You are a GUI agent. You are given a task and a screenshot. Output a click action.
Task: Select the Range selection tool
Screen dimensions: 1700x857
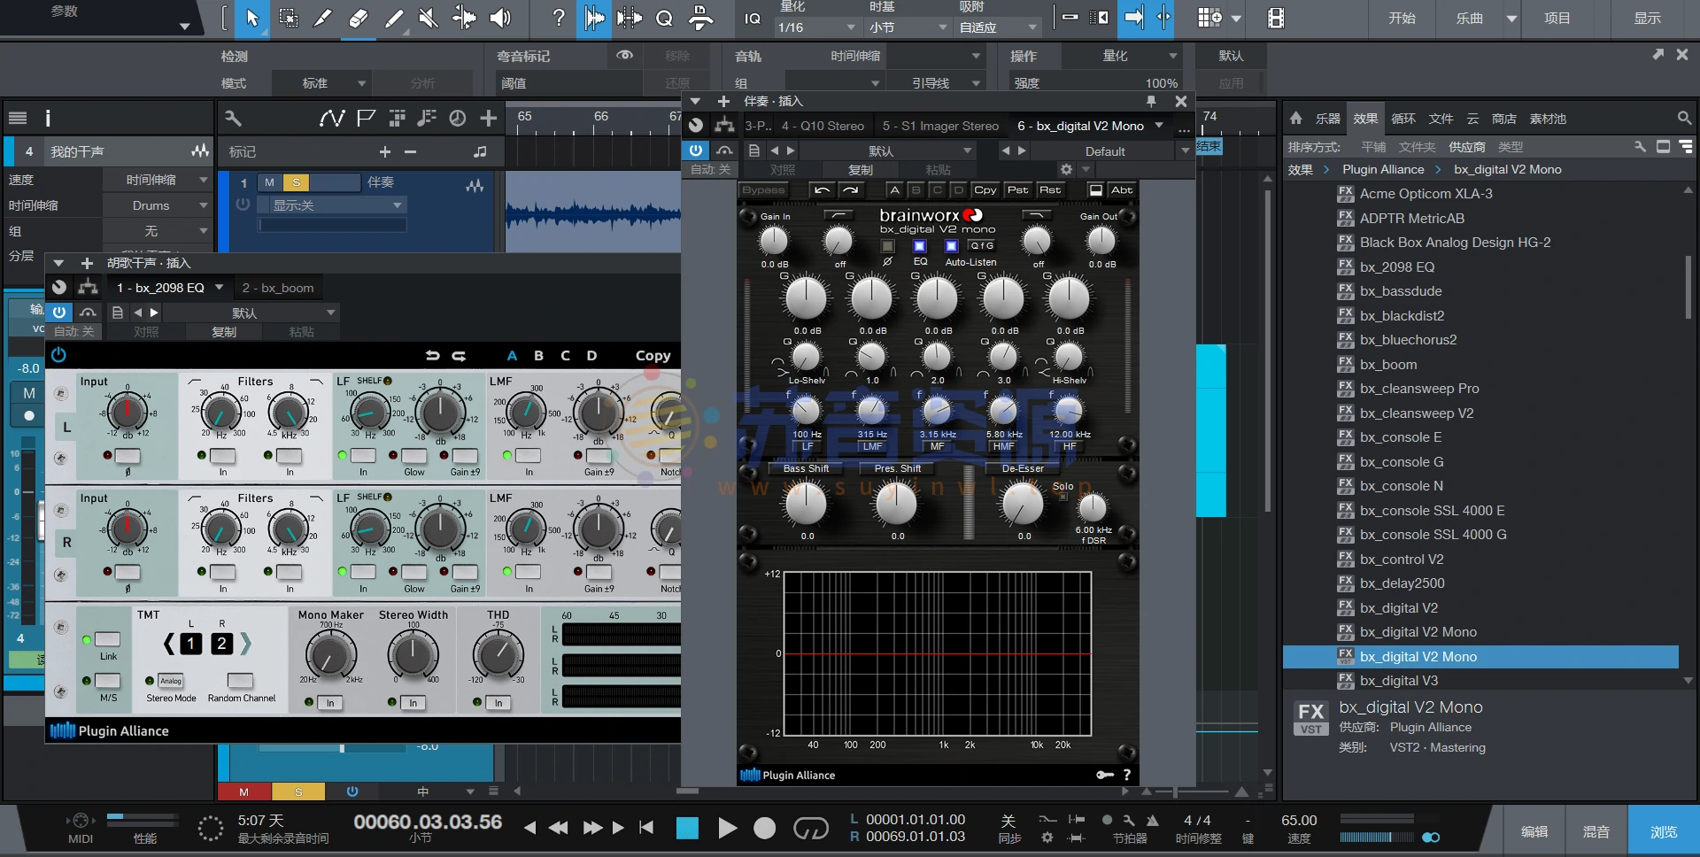click(x=288, y=18)
